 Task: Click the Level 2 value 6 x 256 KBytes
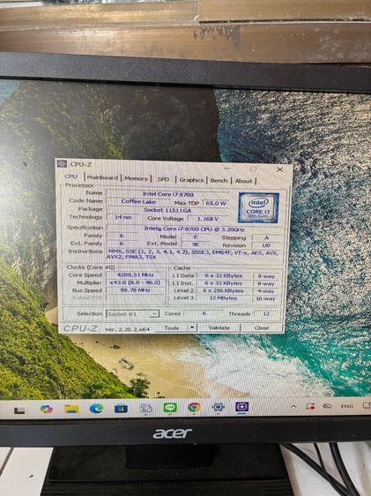pos(223,290)
